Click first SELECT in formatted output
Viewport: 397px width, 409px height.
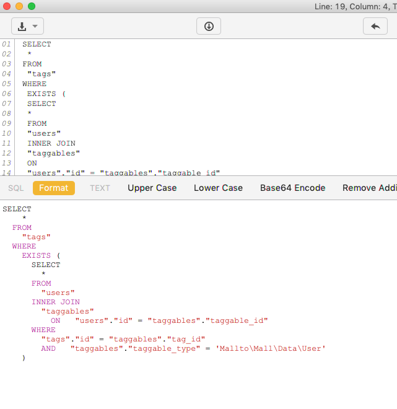coord(17,209)
